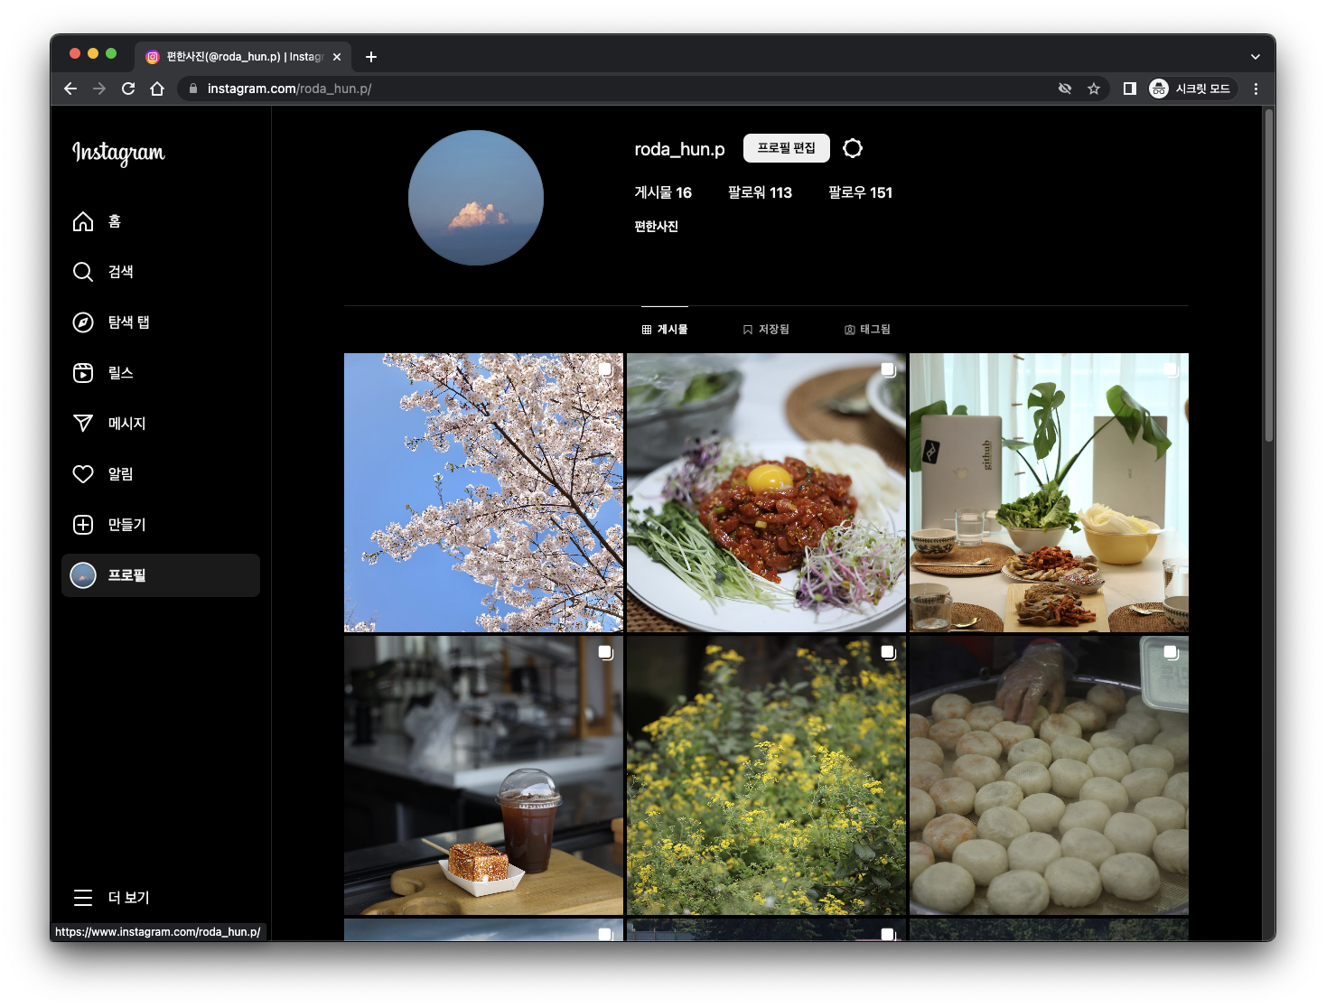Click the page vertical scrollbar

coord(1269,275)
